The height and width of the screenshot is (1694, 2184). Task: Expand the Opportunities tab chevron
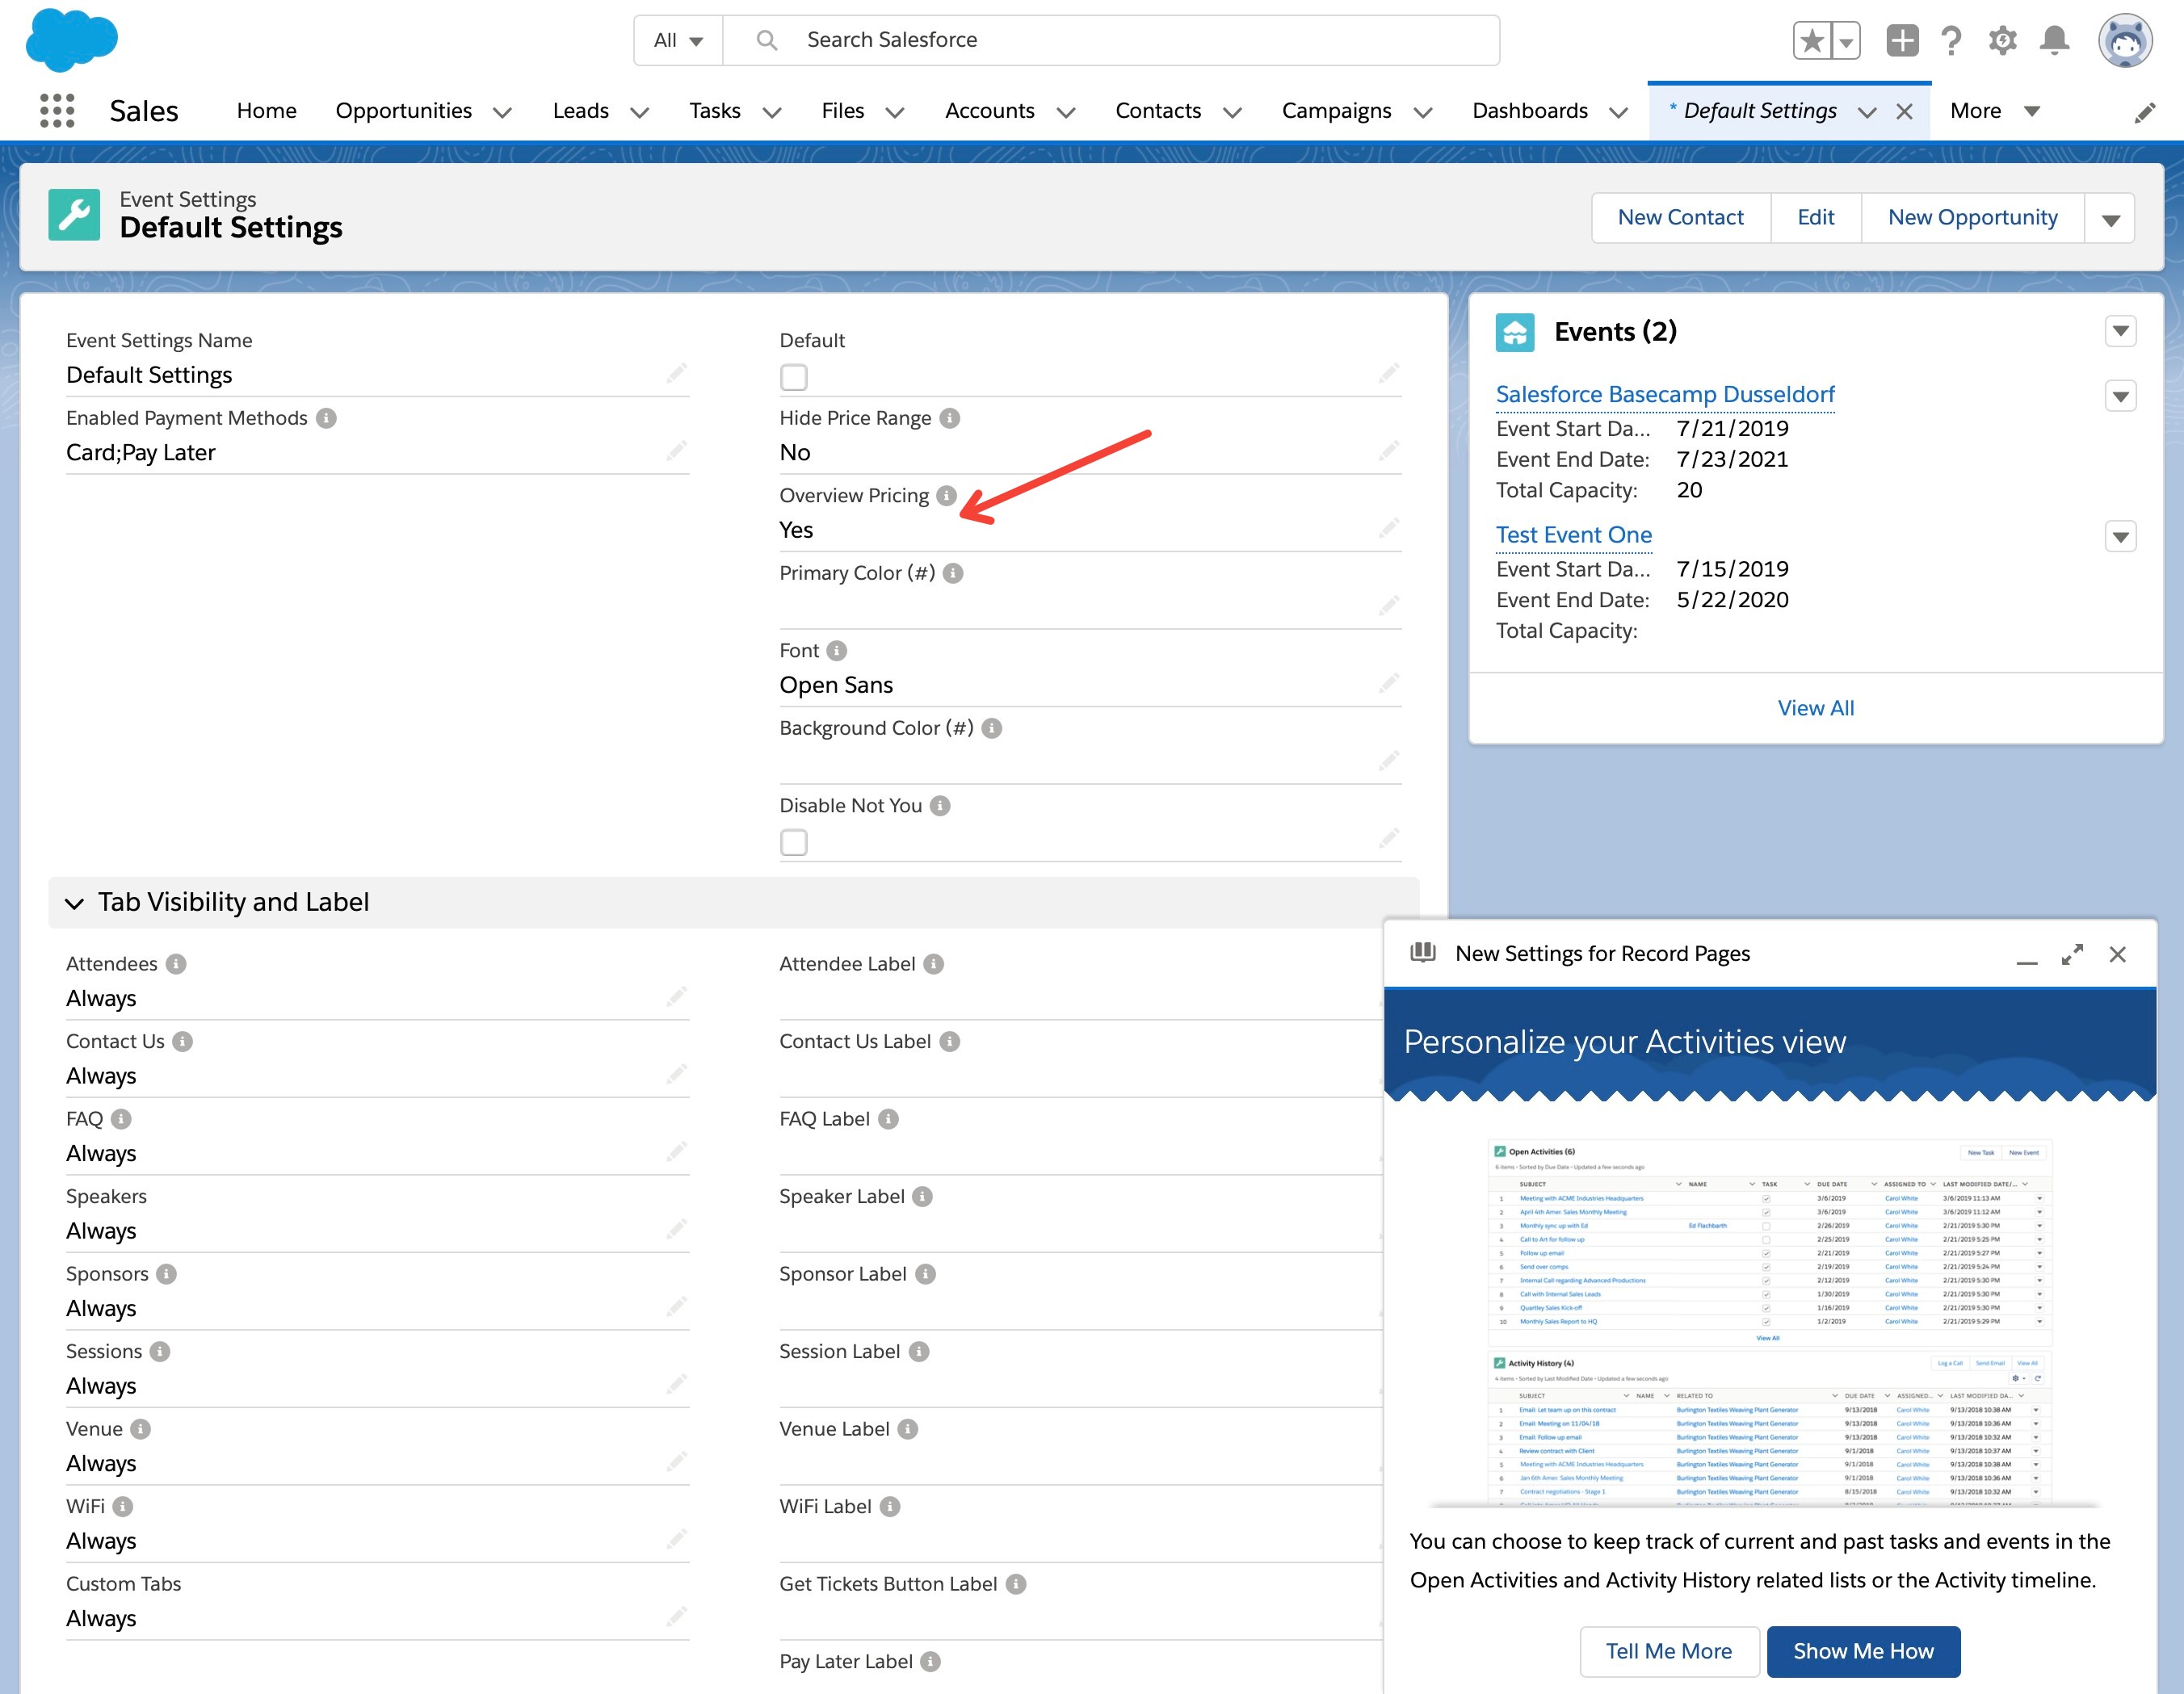pos(503,112)
